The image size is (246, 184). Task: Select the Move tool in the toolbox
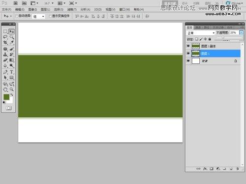(11, 31)
